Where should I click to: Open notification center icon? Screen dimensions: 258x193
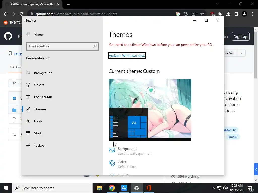point(250,188)
